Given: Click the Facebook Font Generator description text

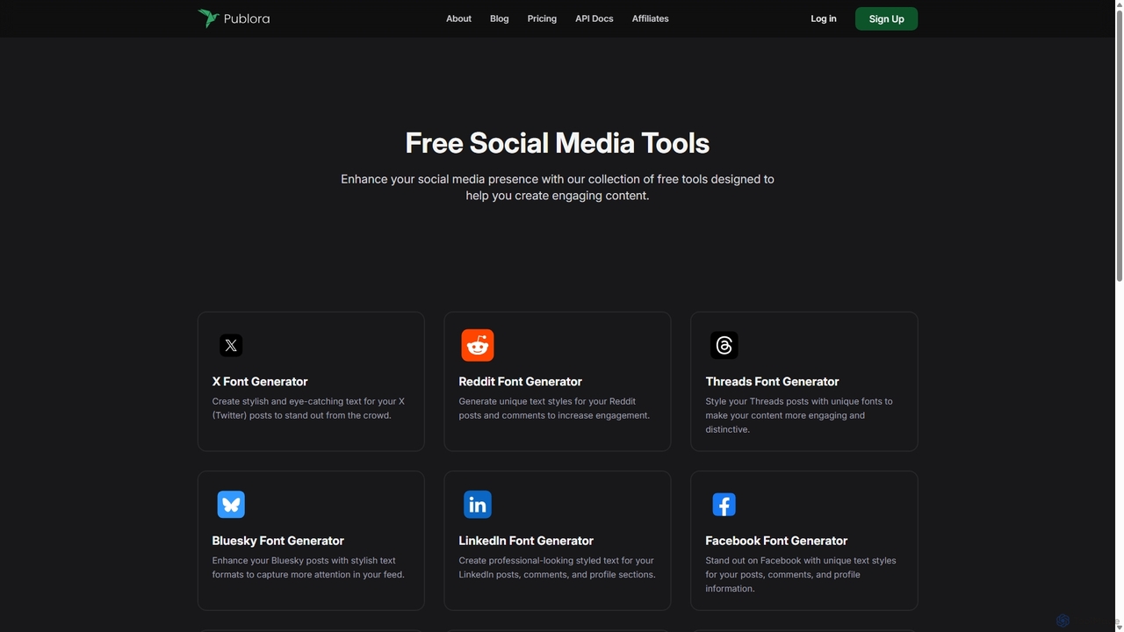Looking at the screenshot, I should [801, 574].
